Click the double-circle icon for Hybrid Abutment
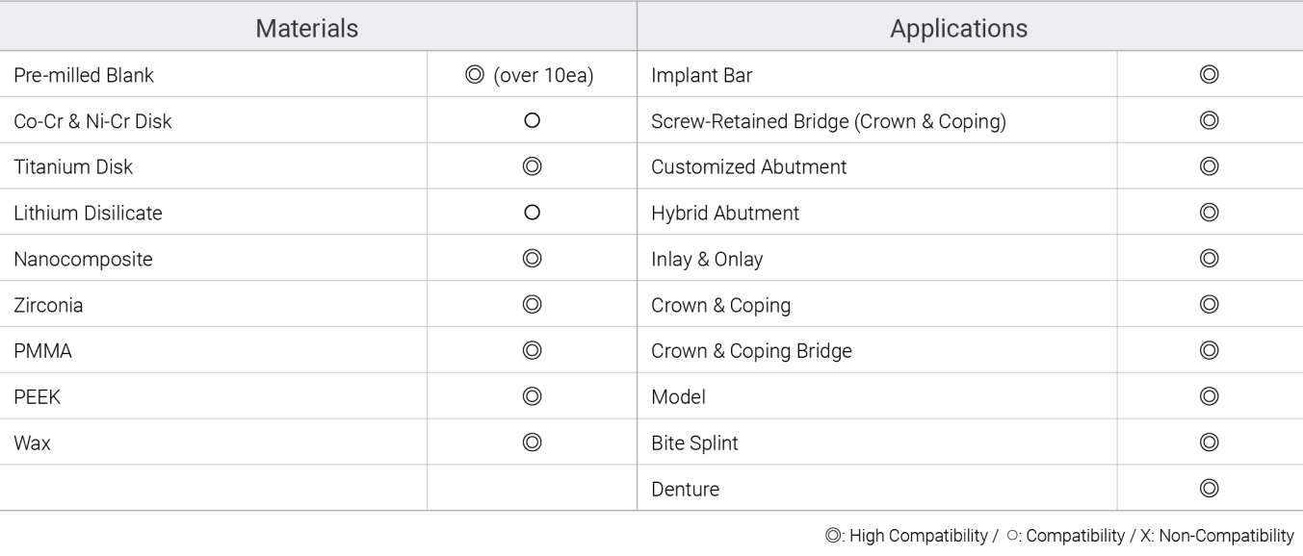The height and width of the screenshot is (556, 1303). click(1210, 213)
